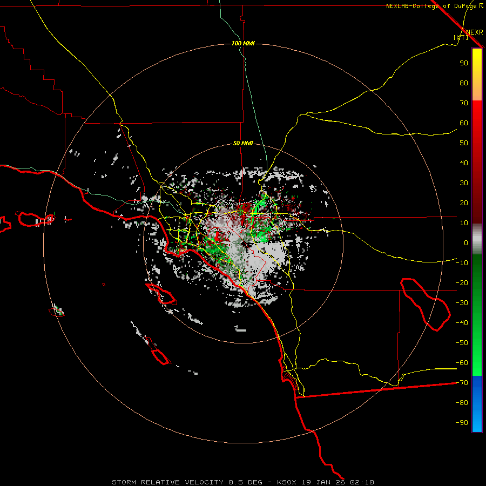Click the "19 JAN 26" date in caption
486x486 pixels.
point(324,482)
